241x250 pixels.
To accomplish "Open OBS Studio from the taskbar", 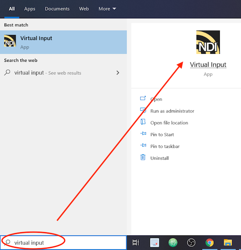I will tap(191, 242).
